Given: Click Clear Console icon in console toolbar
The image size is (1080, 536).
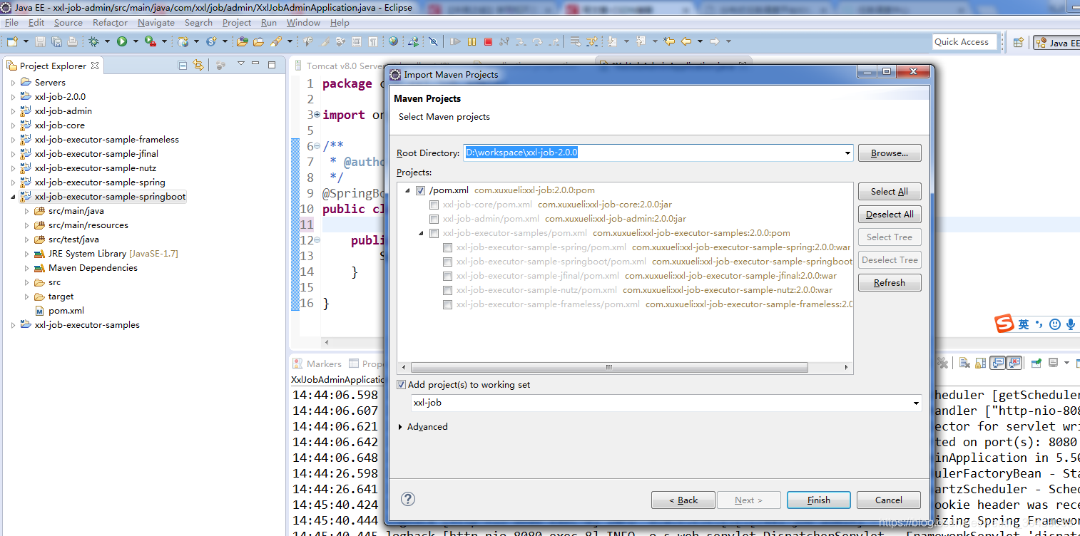Looking at the screenshot, I should [964, 363].
